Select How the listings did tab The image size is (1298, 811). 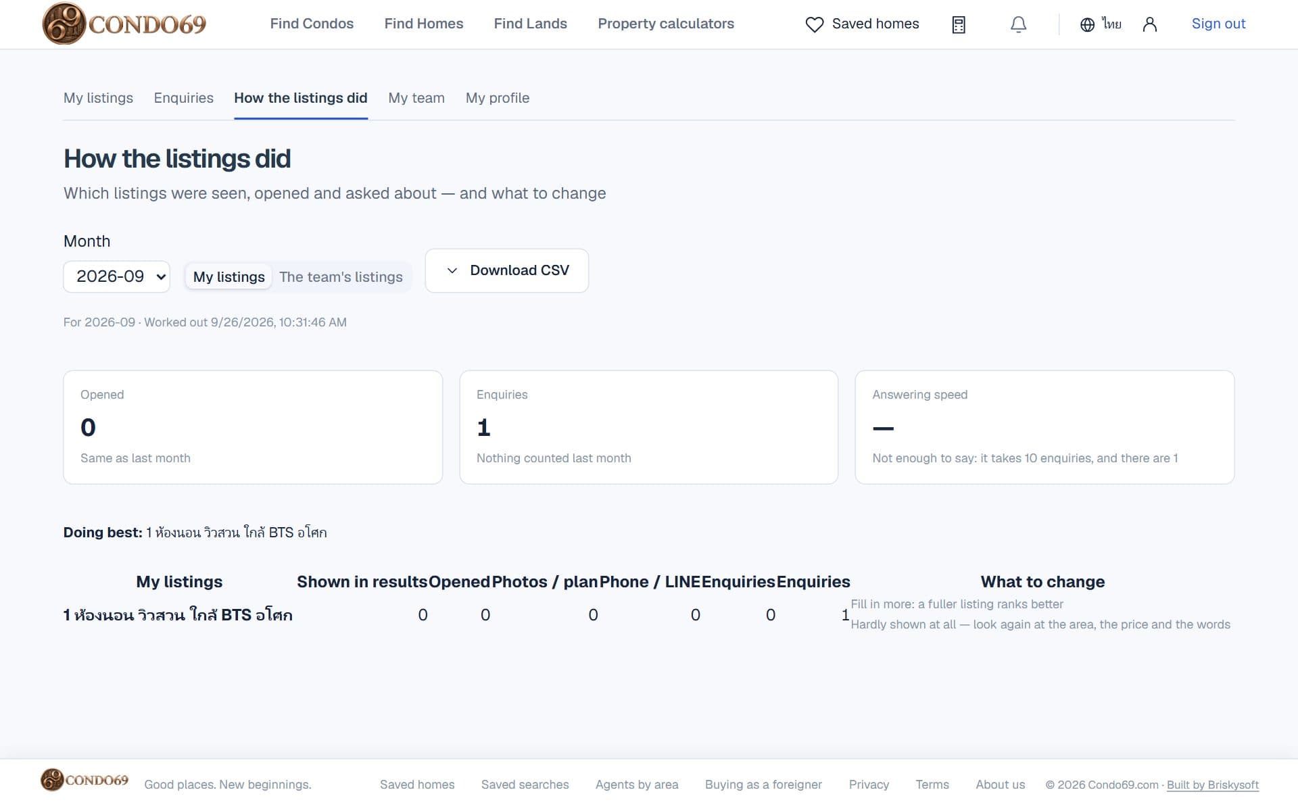point(301,98)
